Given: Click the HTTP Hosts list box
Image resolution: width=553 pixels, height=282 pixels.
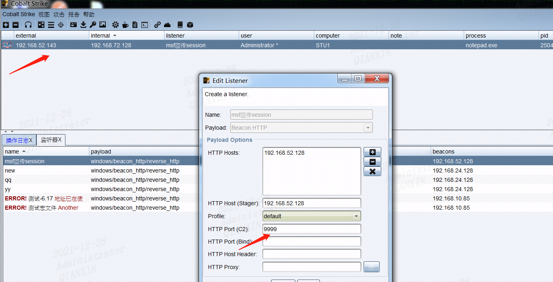Looking at the screenshot, I should (311, 171).
